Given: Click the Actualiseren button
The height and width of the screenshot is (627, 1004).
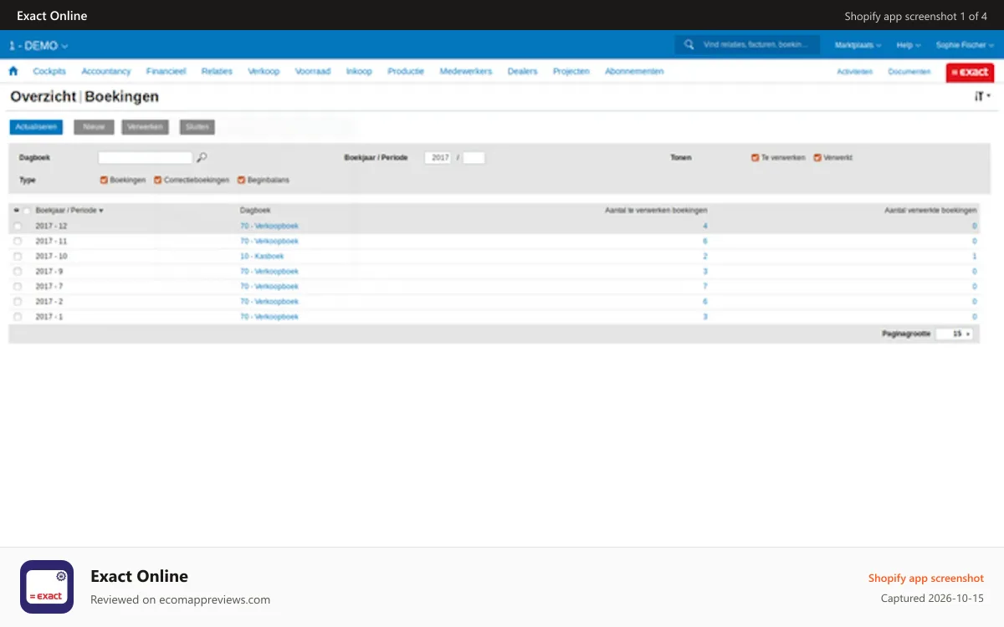Looking at the screenshot, I should [x=36, y=127].
